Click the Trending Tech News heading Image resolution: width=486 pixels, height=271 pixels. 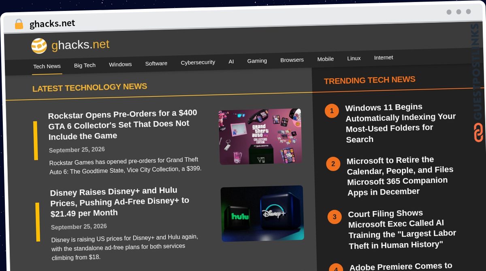point(370,80)
